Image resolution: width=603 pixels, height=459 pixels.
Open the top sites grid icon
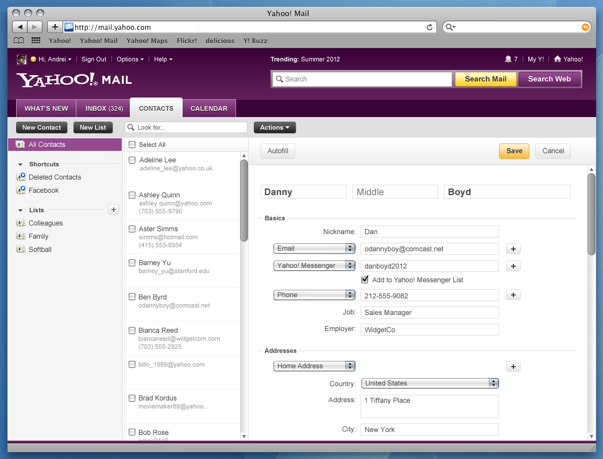pos(36,41)
